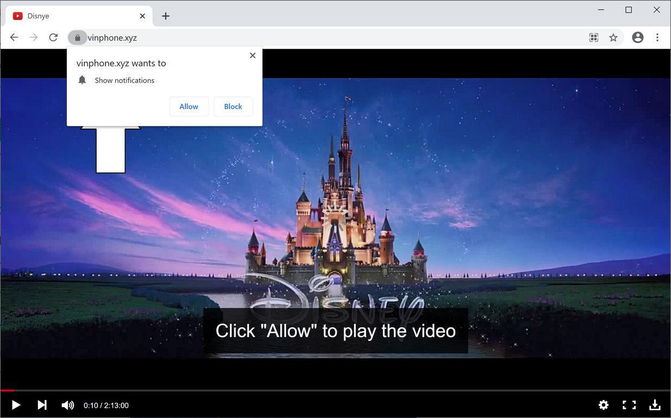
Task: Mute the video volume speaker icon
Action: (67, 405)
